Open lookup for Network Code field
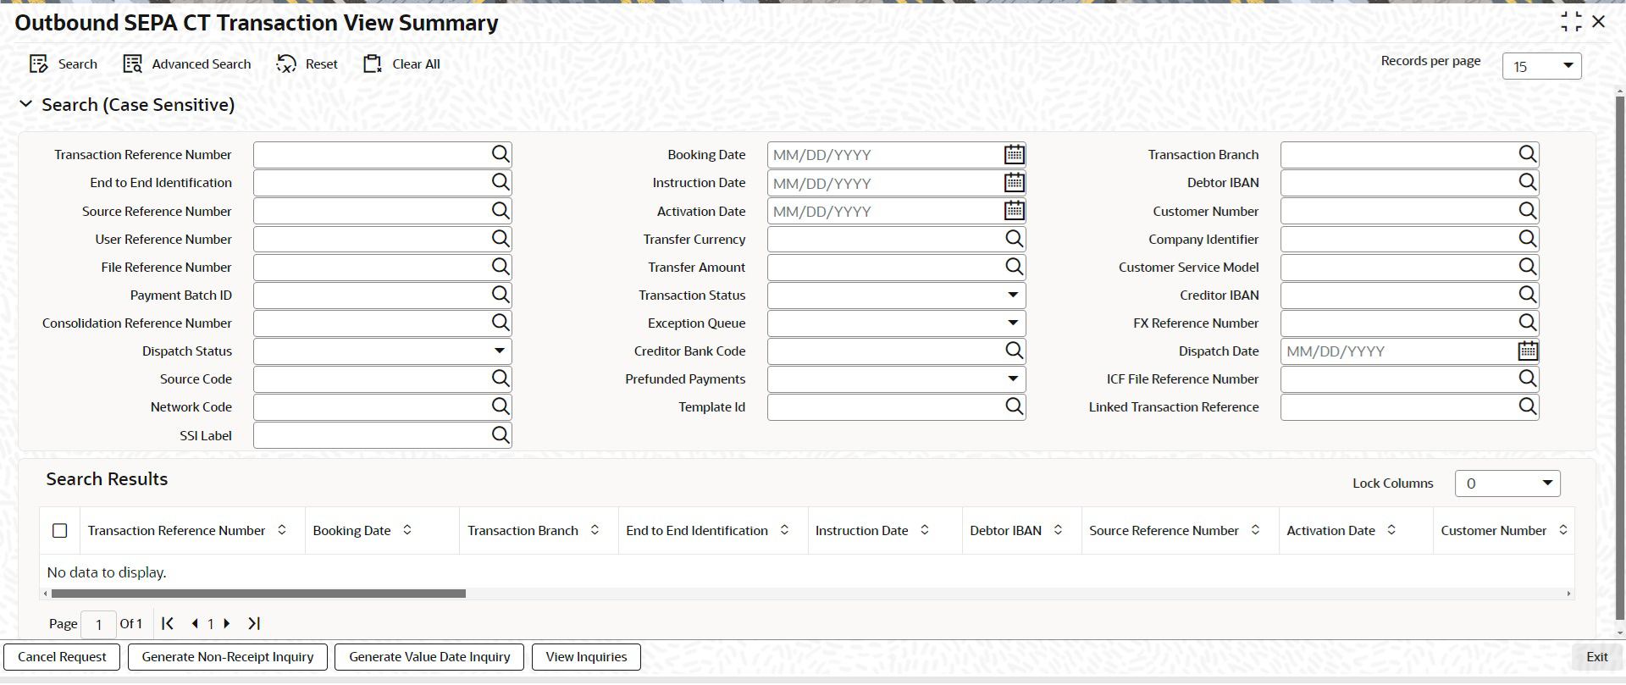Image resolution: width=1626 pixels, height=685 pixels. click(501, 406)
